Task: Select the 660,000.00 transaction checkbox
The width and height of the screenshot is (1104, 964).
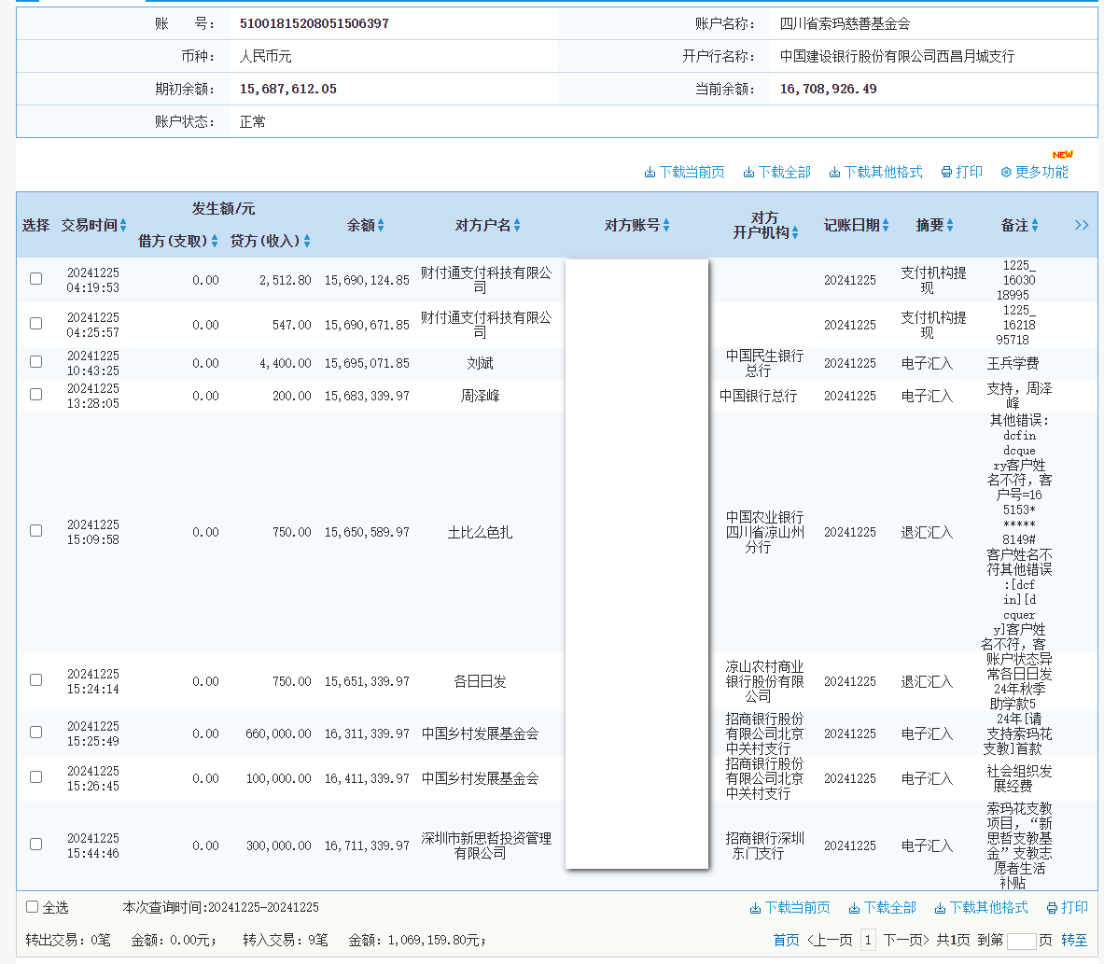Action: [35, 733]
